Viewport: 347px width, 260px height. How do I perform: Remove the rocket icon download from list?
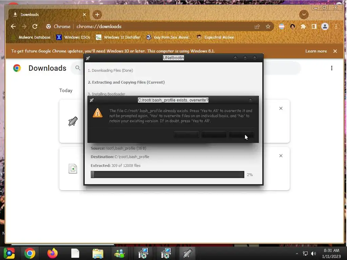281,108
